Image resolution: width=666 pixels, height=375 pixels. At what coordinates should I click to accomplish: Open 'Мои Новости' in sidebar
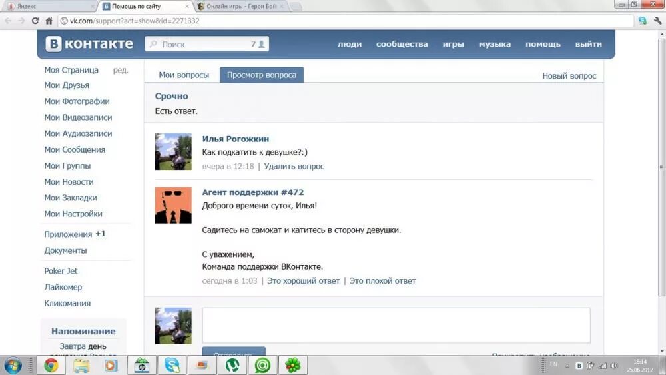click(x=69, y=182)
